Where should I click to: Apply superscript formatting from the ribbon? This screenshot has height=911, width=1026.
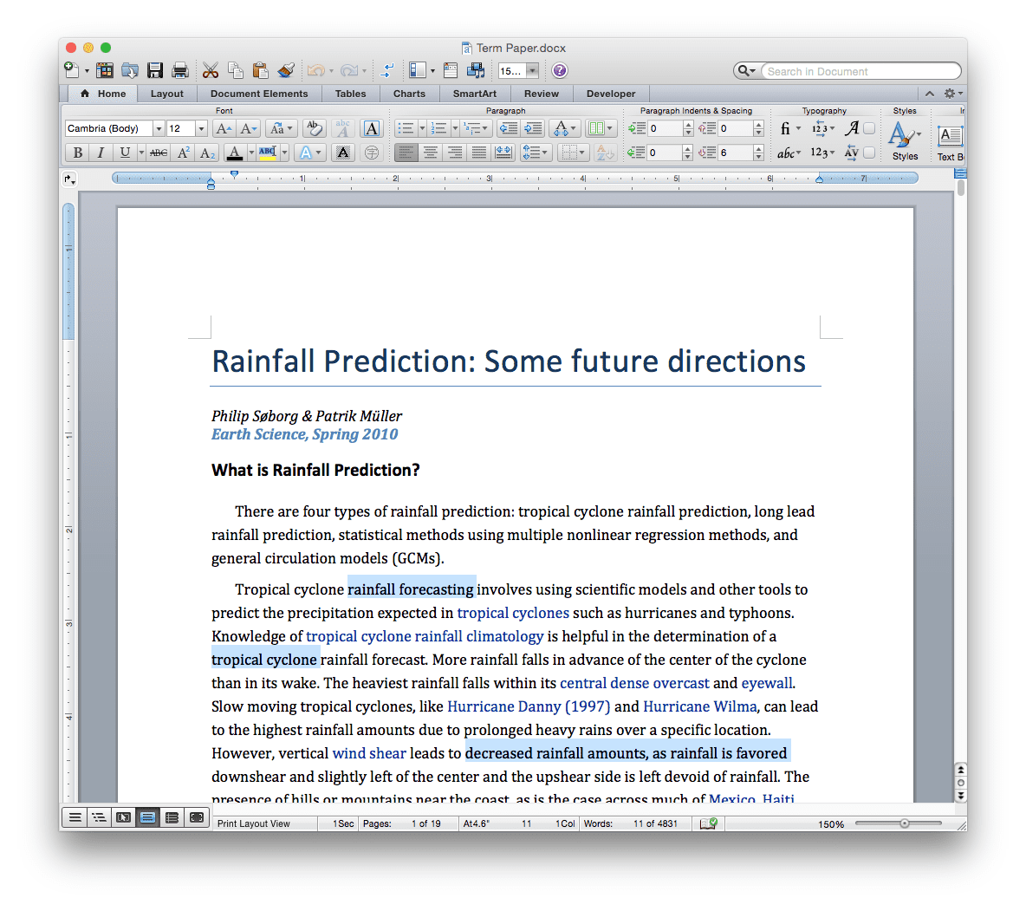(x=184, y=153)
